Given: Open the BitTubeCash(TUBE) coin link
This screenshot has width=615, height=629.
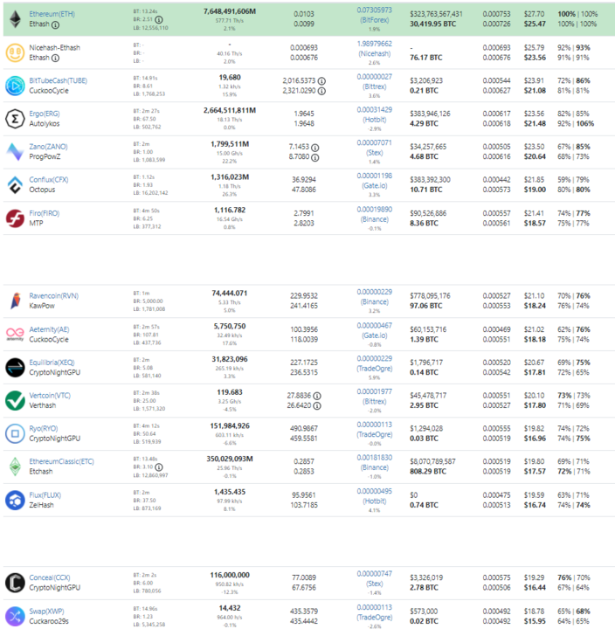Looking at the screenshot, I should click(59, 80).
